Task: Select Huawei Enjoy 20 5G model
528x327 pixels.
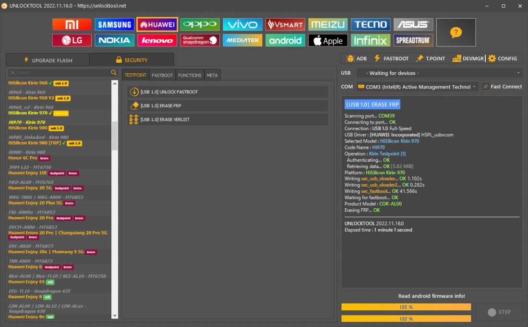Action: [30, 188]
